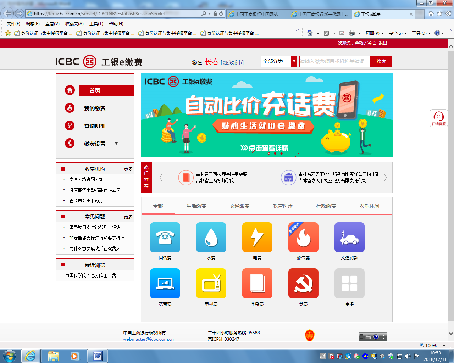454x363 pixels.
Task: Click the magnifier icon beside 查询明细
Action: coord(70,125)
